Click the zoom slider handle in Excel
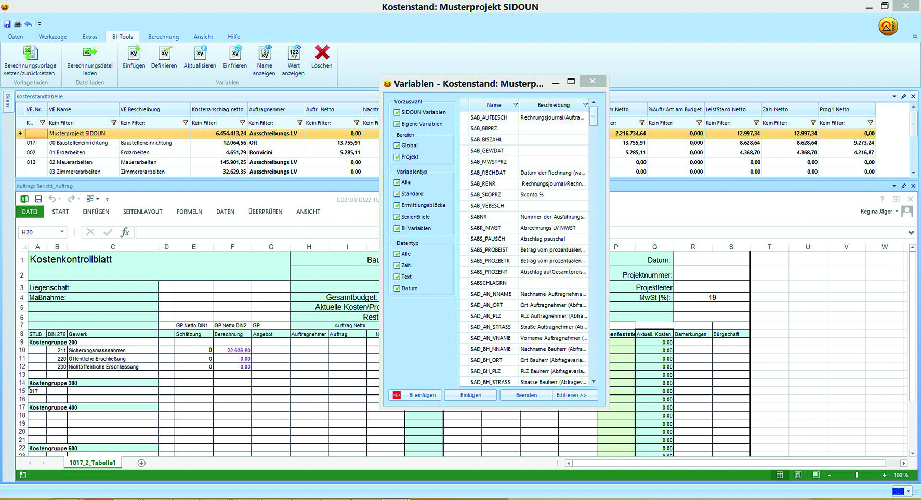The width and height of the screenshot is (921, 500). tap(857, 475)
